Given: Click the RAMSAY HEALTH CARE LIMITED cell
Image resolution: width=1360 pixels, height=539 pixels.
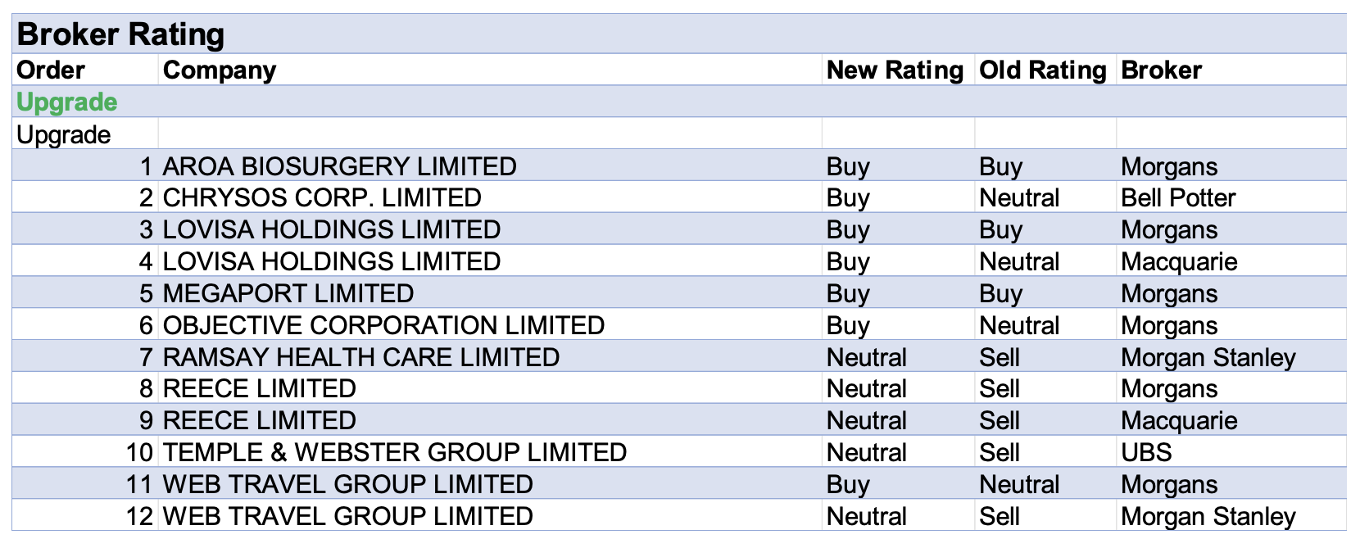Looking at the screenshot, I should tap(360, 357).
